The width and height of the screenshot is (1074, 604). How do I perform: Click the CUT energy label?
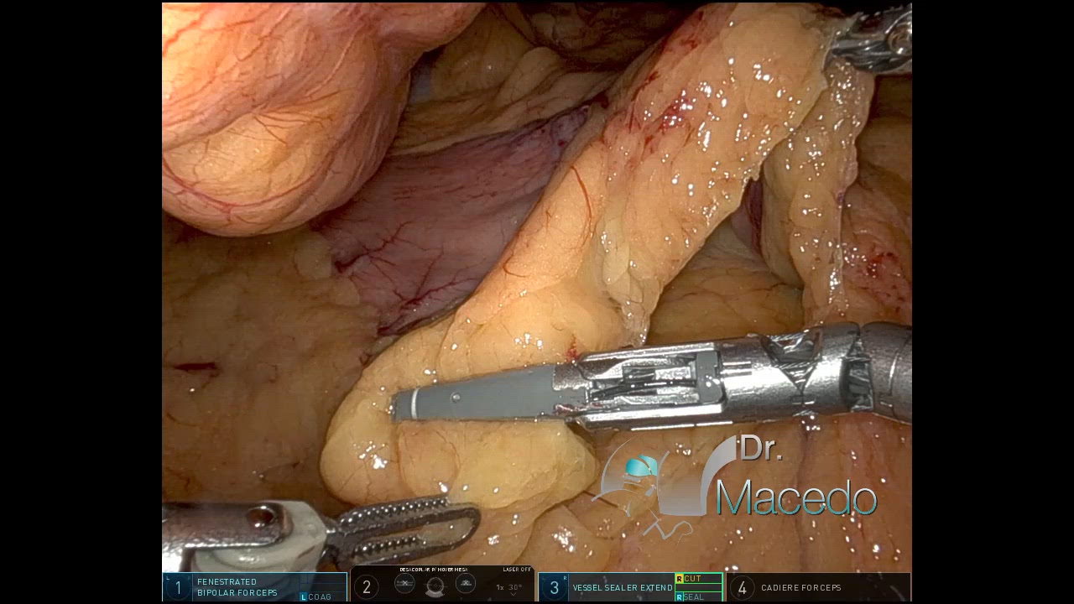coord(693,579)
